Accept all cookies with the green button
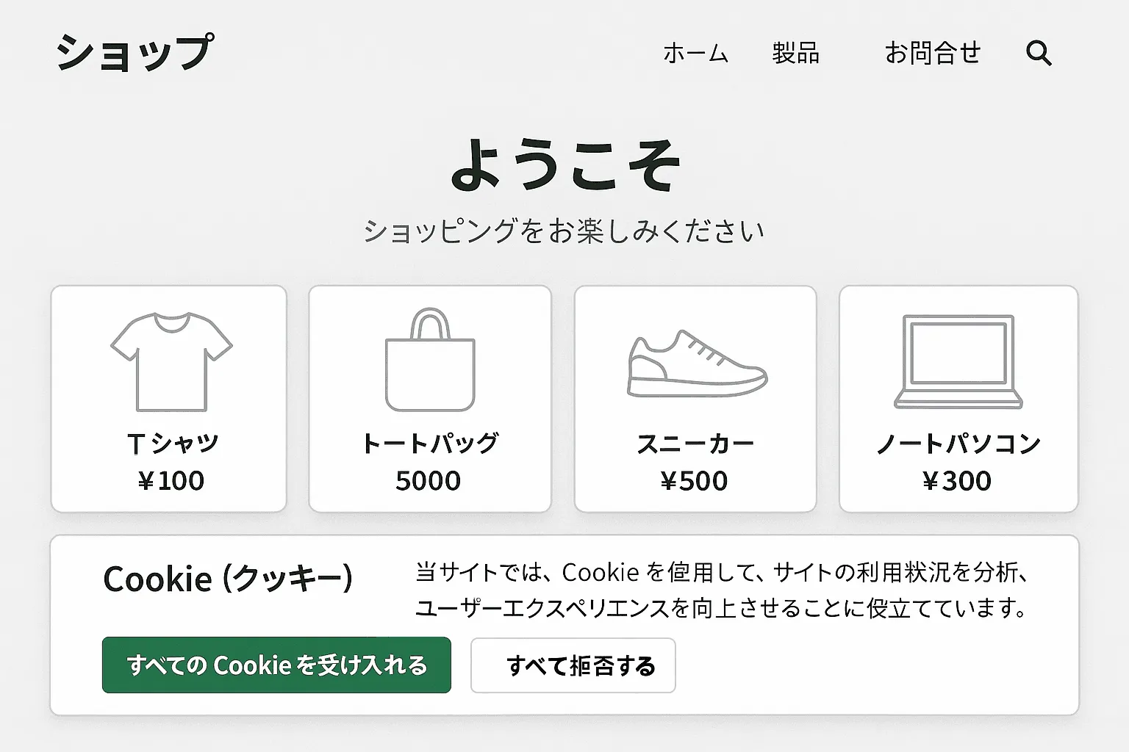1129x752 pixels. click(277, 665)
